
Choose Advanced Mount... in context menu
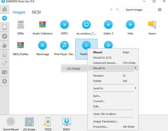click(x=113, y=63)
